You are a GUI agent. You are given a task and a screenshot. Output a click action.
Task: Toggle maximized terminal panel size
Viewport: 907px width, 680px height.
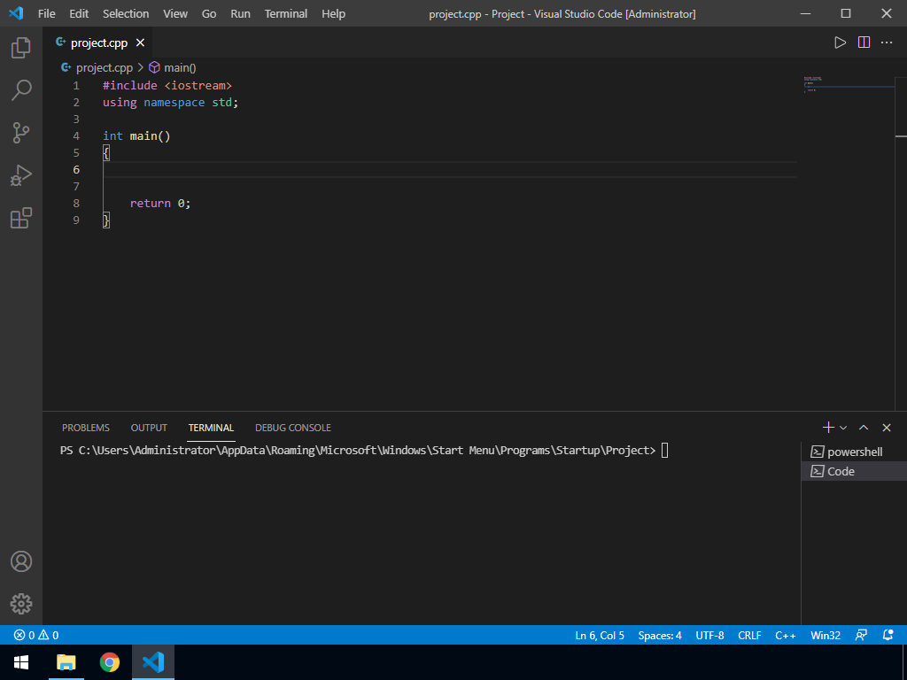click(864, 428)
